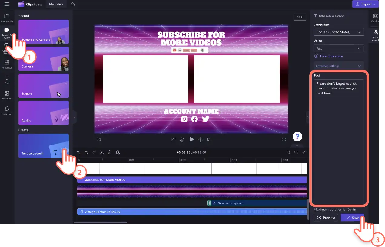Select right white placeholder in preview

[237, 79]
